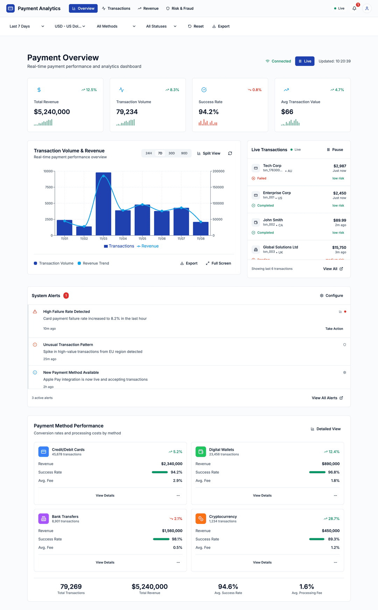Open Detailed View of payment methods
The image size is (378, 610).
pos(326,429)
